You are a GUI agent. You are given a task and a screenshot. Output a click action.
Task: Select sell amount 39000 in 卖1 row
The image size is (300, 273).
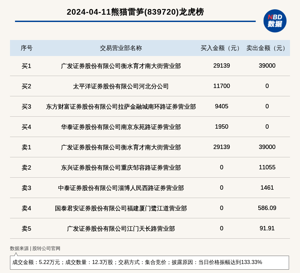pos(267,147)
